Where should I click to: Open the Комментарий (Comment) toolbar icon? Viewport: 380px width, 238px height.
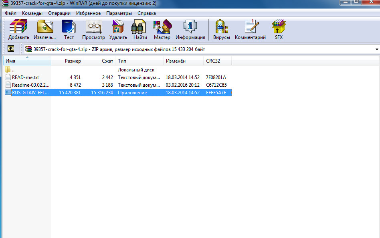(x=252, y=26)
